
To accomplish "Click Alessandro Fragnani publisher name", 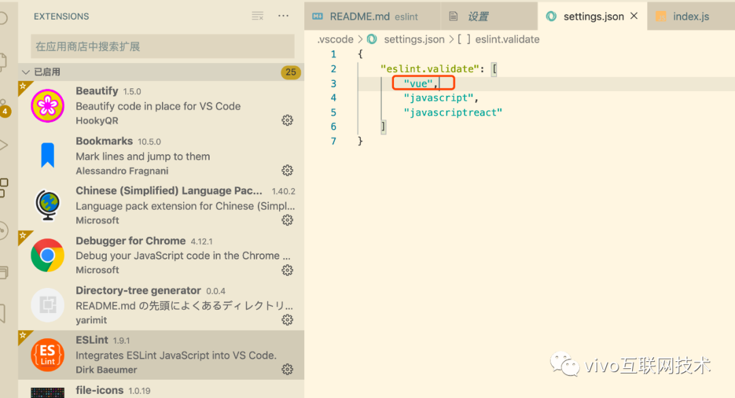I will [122, 170].
